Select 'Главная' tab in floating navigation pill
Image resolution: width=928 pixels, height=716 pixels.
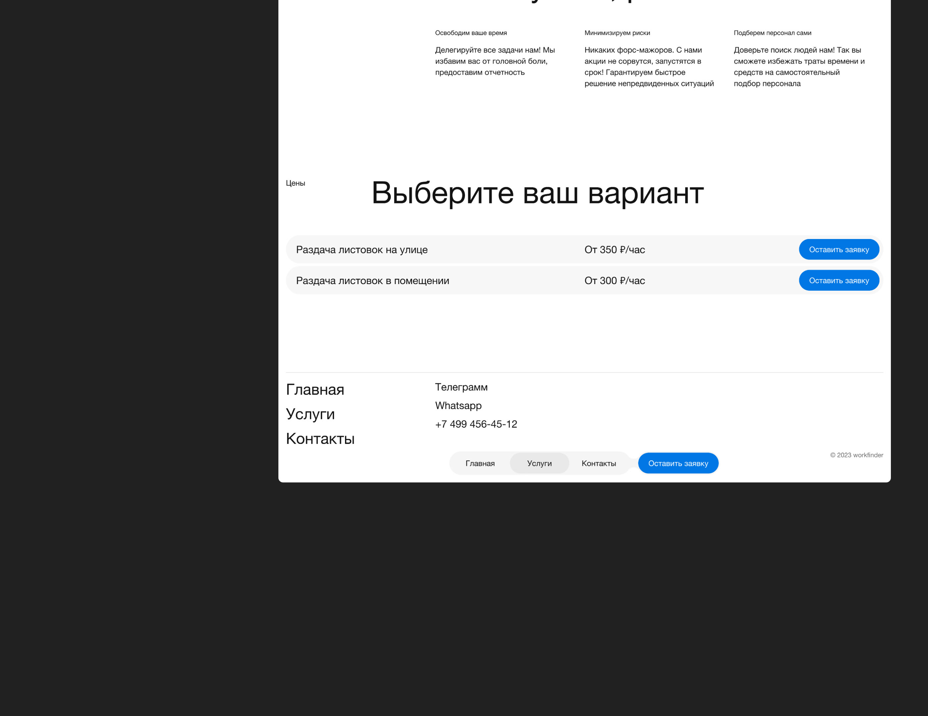click(480, 463)
